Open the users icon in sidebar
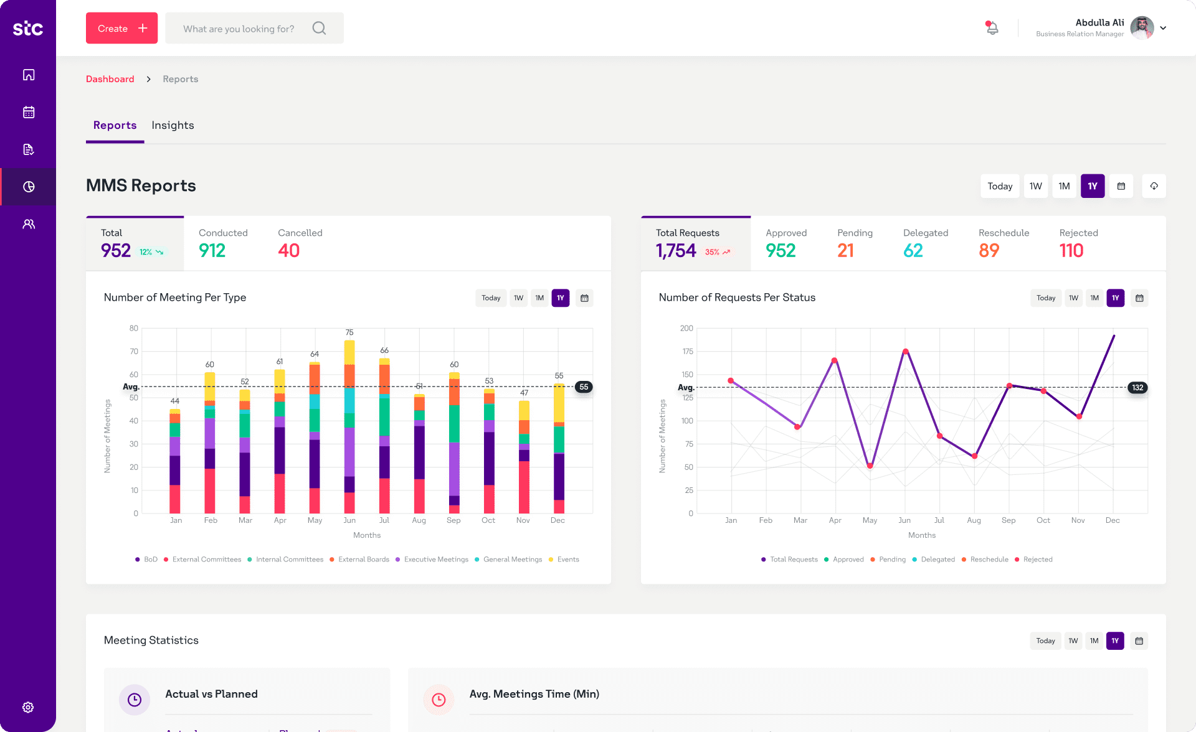The height and width of the screenshot is (732, 1196). [29, 224]
